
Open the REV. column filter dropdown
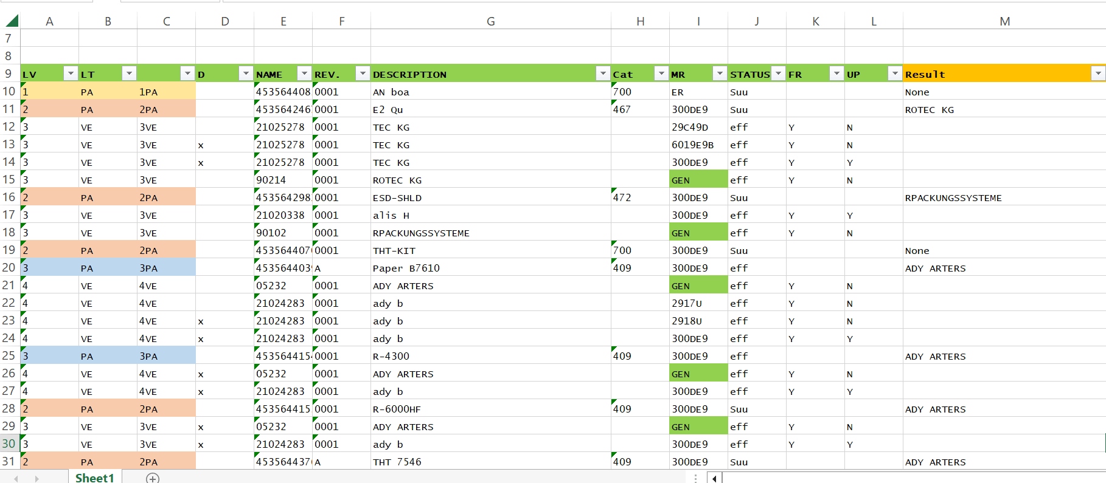[x=363, y=74]
